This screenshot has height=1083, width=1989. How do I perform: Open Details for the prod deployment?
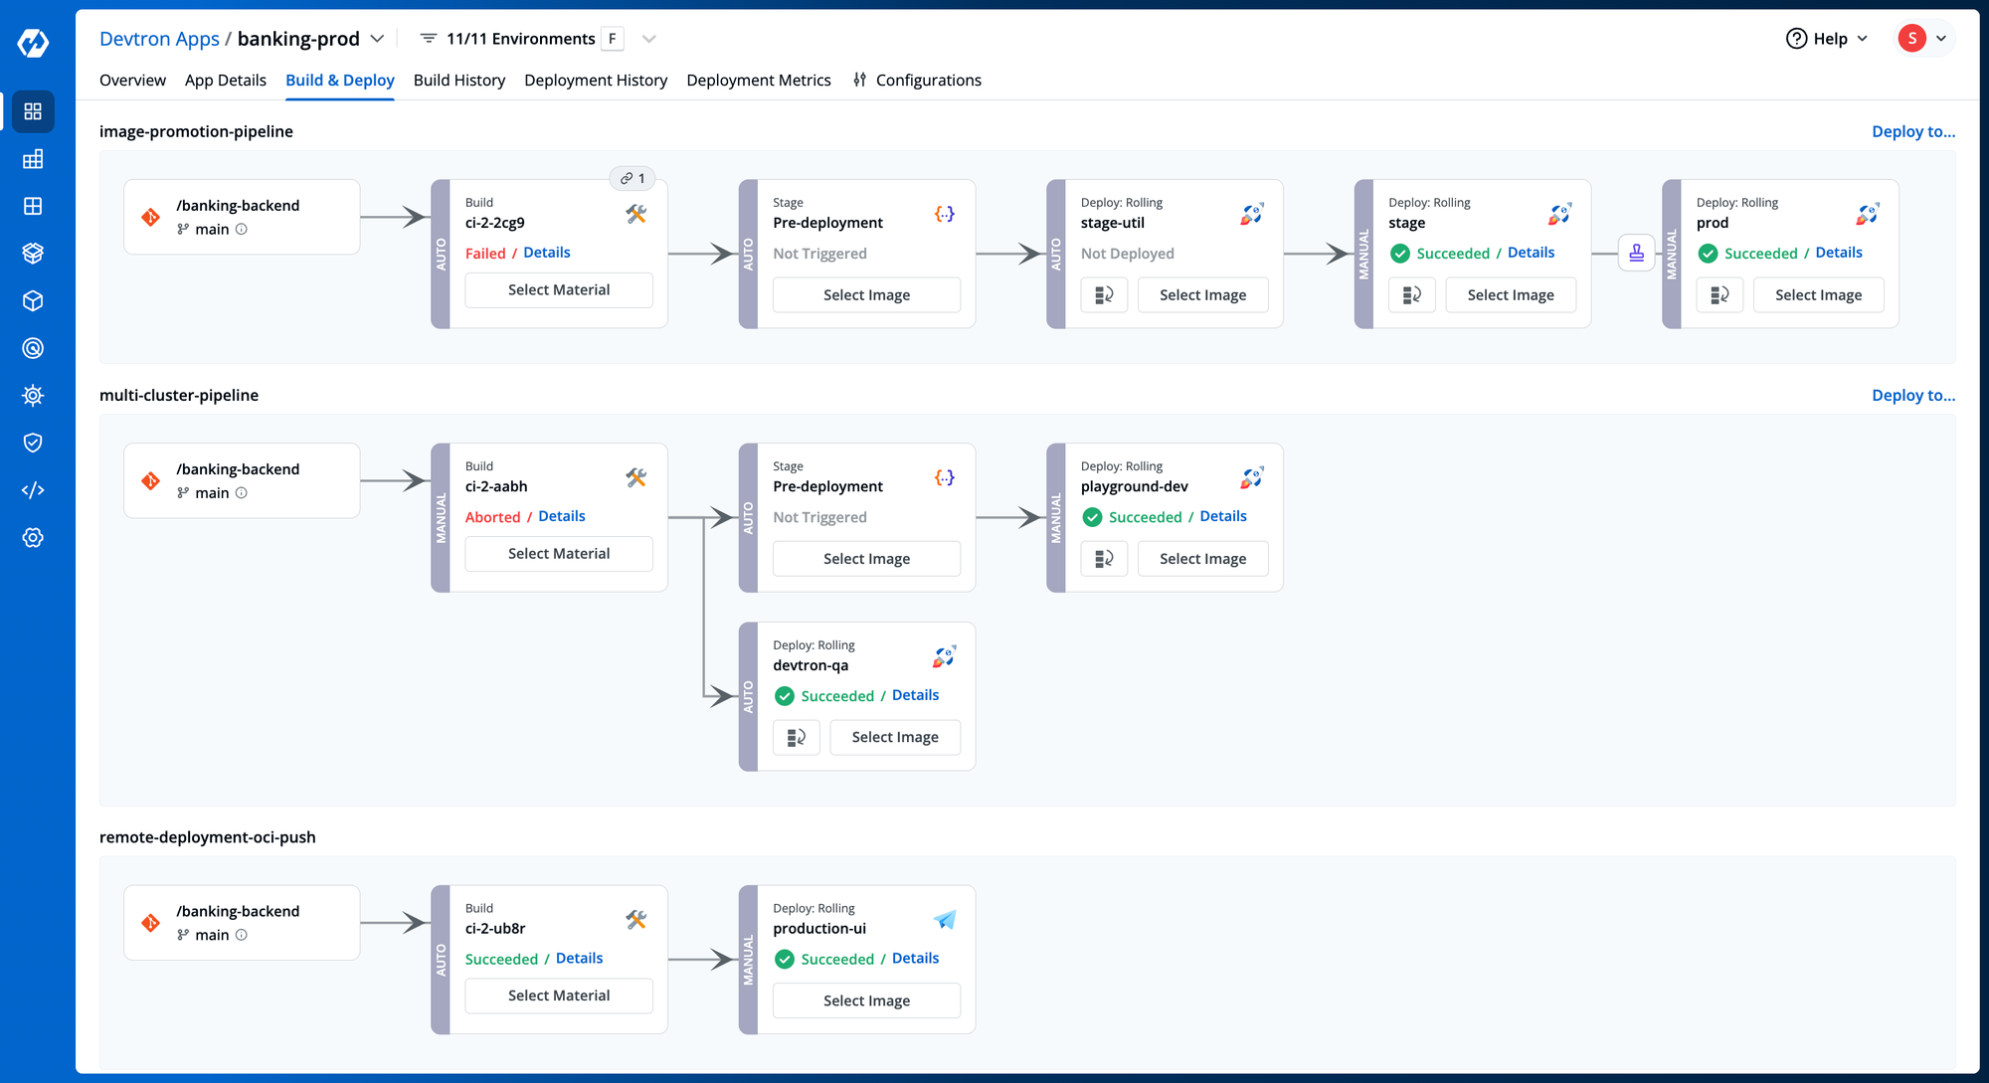(1839, 253)
